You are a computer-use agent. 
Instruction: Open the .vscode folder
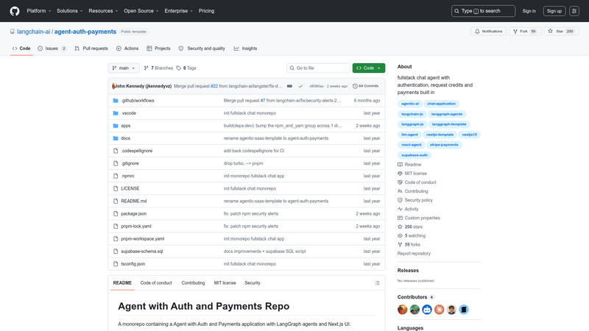pyautogui.click(x=128, y=113)
